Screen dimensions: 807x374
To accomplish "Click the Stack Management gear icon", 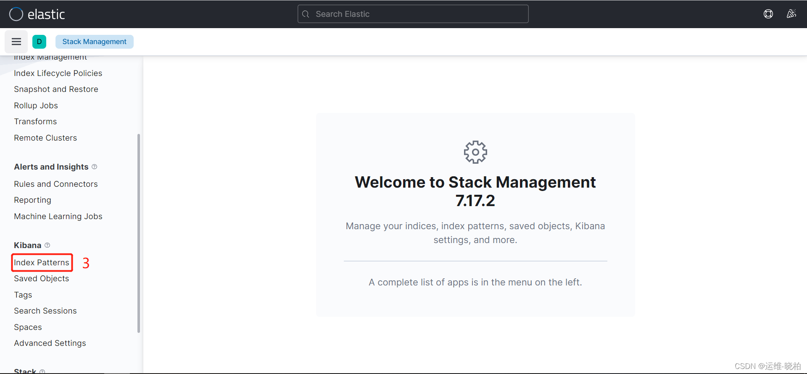I will pyautogui.click(x=475, y=152).
